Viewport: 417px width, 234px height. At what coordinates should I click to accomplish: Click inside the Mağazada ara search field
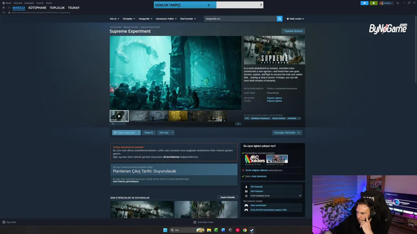coord(240,19)
